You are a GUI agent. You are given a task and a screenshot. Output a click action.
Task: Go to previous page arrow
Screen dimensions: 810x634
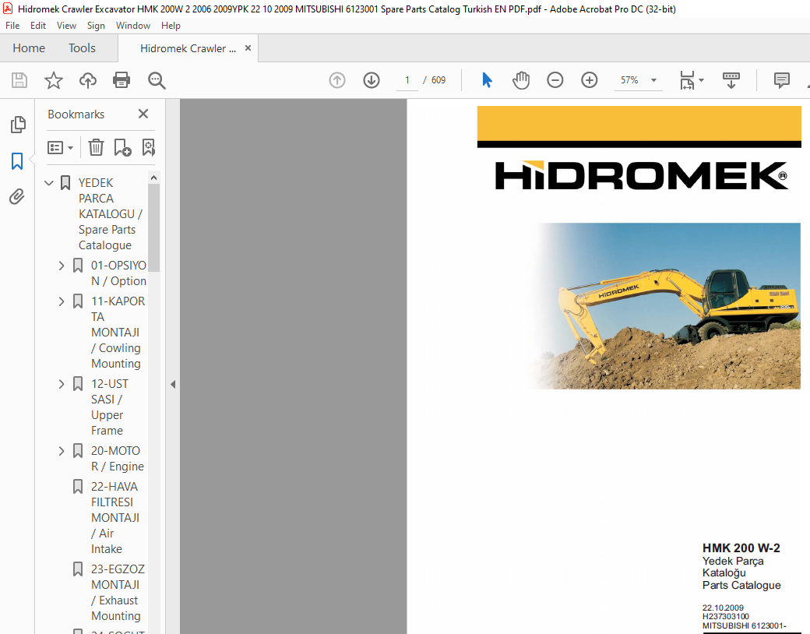337,80
